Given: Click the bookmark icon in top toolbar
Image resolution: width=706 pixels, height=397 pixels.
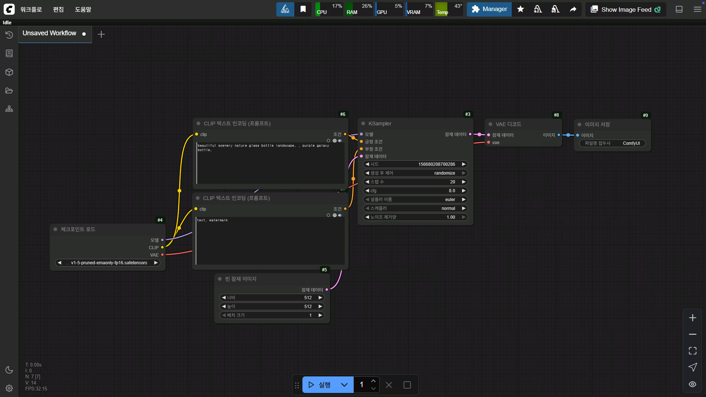Looking at the screenshot, I should click(x=303, y=9).
